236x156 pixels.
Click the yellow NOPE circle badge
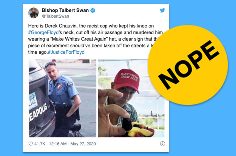click(x=188, y=65)
